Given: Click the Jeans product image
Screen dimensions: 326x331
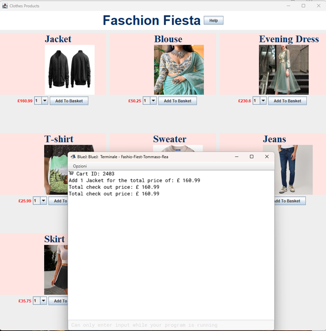Looking at the screenshot, I should [287, 170].
